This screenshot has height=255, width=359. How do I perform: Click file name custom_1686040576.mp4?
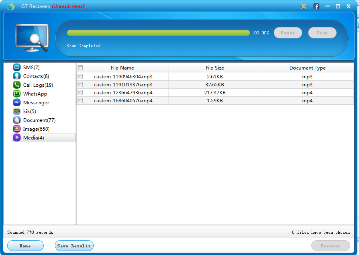coord(123,101)
